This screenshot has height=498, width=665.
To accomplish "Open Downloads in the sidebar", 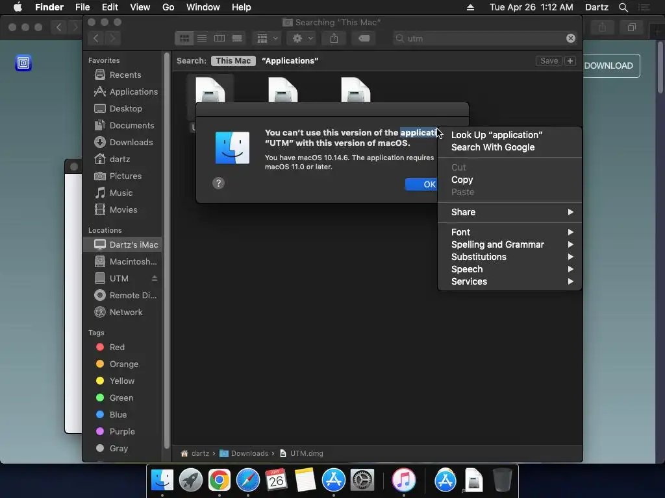I will pos(122,142).
